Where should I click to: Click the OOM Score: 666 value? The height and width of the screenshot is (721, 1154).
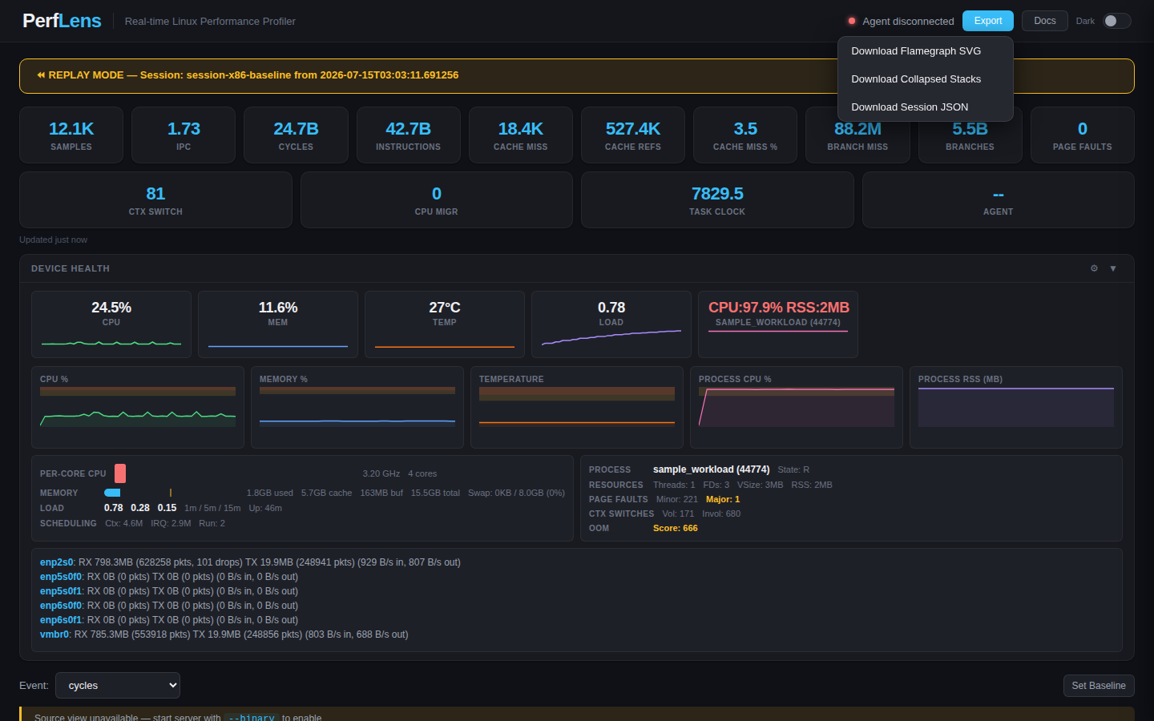675,528
